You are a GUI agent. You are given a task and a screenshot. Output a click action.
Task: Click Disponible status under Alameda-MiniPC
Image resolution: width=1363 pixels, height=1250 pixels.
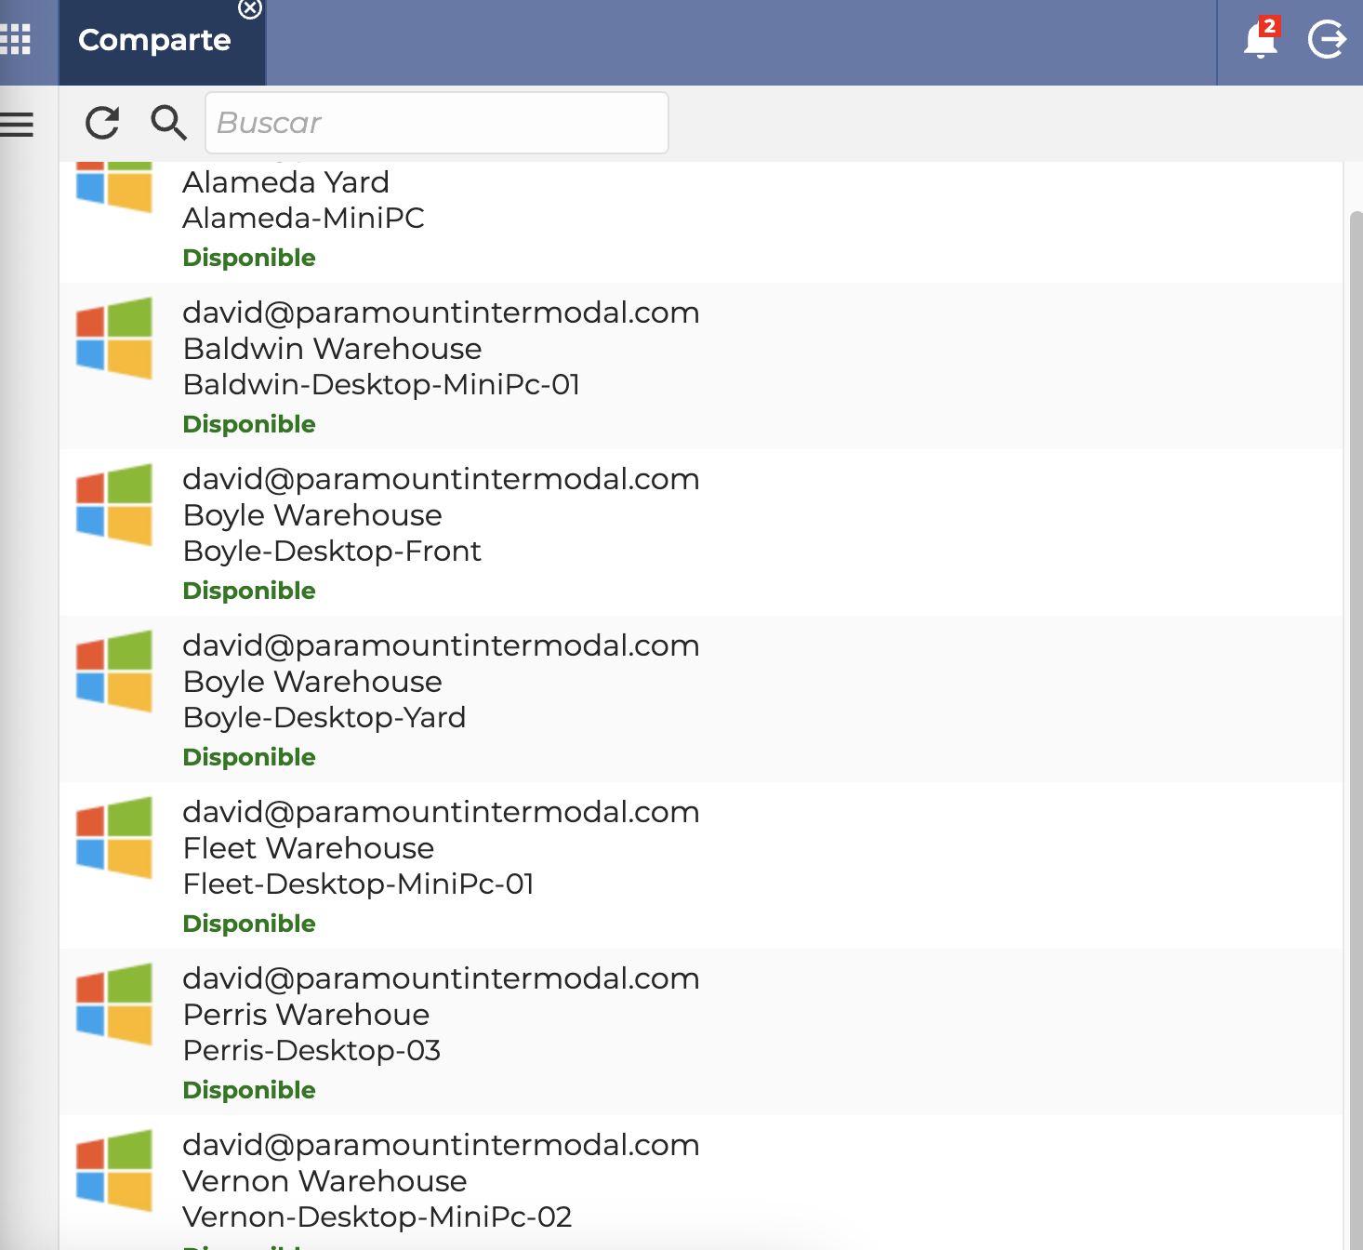tap(249, 258)
